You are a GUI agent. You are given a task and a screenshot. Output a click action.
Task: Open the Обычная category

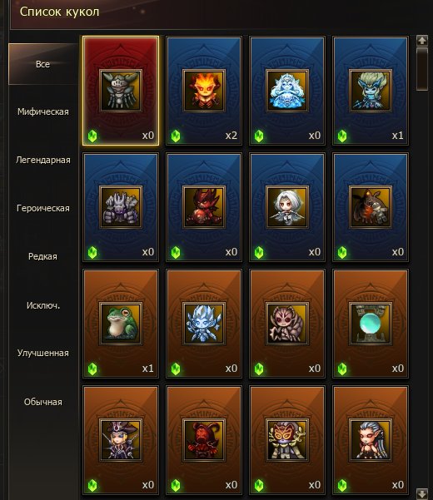pyautogui.click(x=43, y=402)
